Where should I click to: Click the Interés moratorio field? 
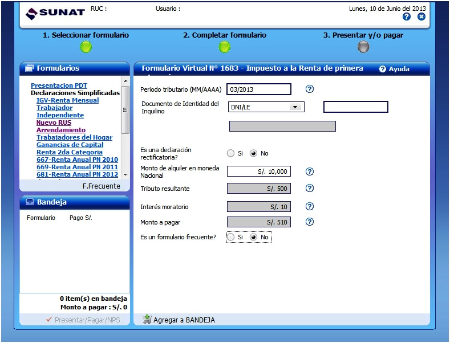259,207
